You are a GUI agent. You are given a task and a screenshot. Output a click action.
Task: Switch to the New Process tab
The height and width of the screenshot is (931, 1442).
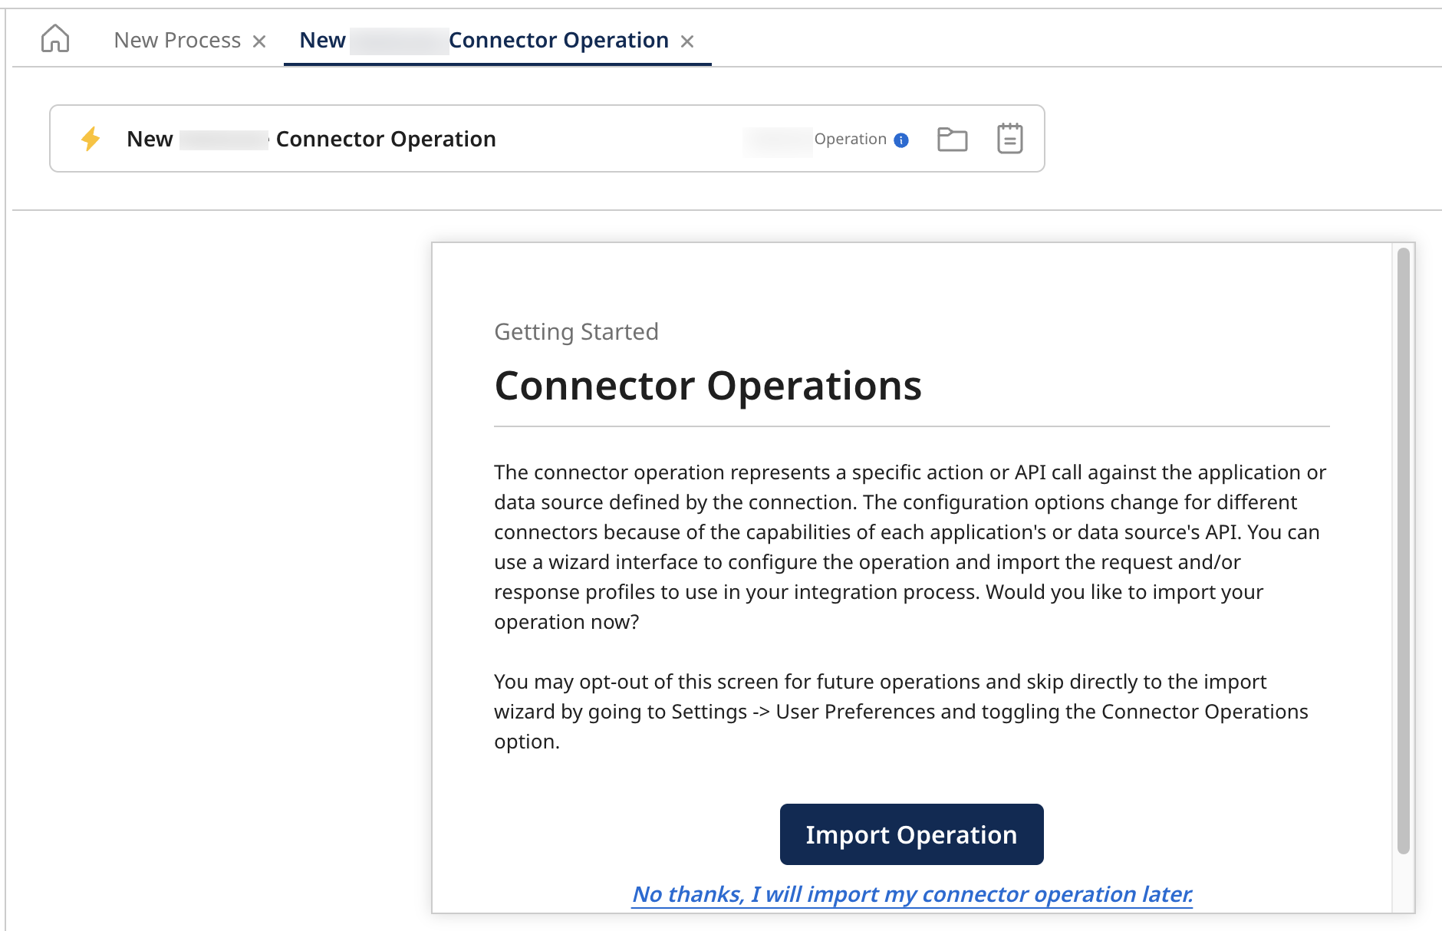pyautogui.click(x=178, y=39)
